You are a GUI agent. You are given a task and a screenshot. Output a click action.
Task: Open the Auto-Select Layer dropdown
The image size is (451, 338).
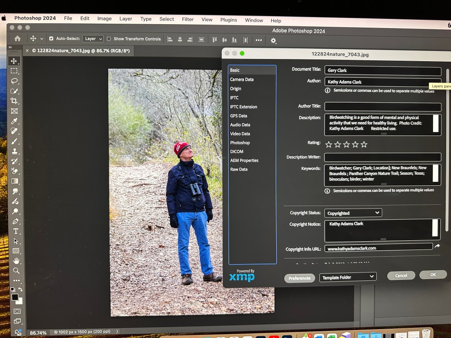(x=93, y=39)
